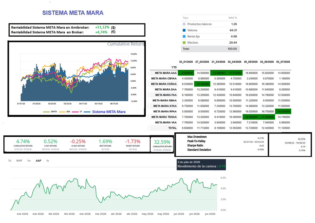Screen dimensions: 315x223
Task: Click the 03_07/2026 column header
Action: (283, 62)
